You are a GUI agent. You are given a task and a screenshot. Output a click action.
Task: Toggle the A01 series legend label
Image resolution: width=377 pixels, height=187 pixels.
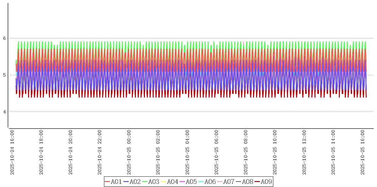[x=116, y=182]
